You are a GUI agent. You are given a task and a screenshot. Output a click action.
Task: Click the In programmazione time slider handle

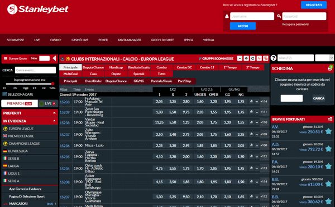(x=53, y=83)
